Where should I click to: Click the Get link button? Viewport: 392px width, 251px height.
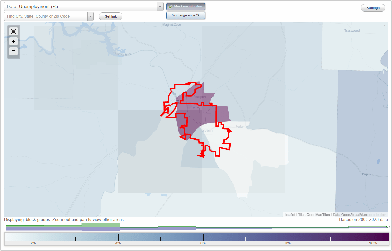[x=110, y=16]
